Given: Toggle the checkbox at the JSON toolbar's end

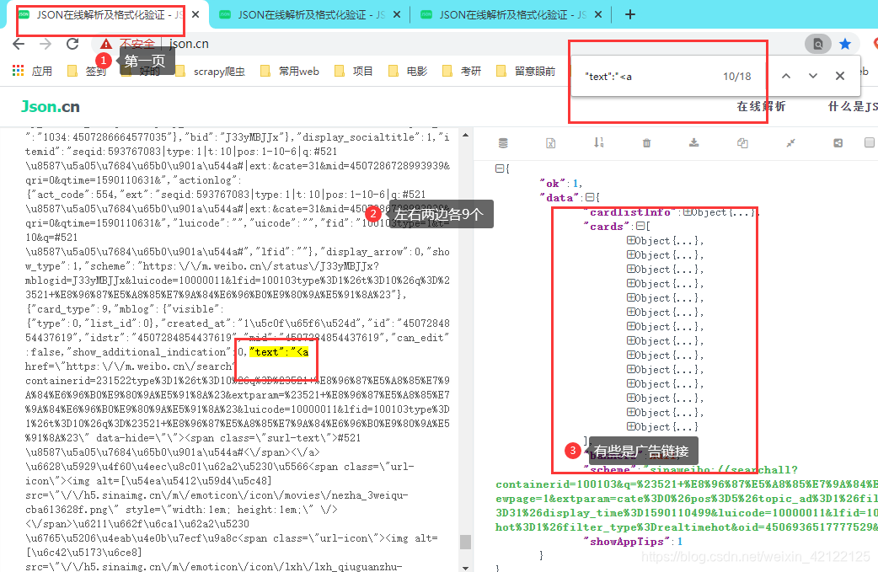Looking at the screenshot, I should click(x=870, y=142).
